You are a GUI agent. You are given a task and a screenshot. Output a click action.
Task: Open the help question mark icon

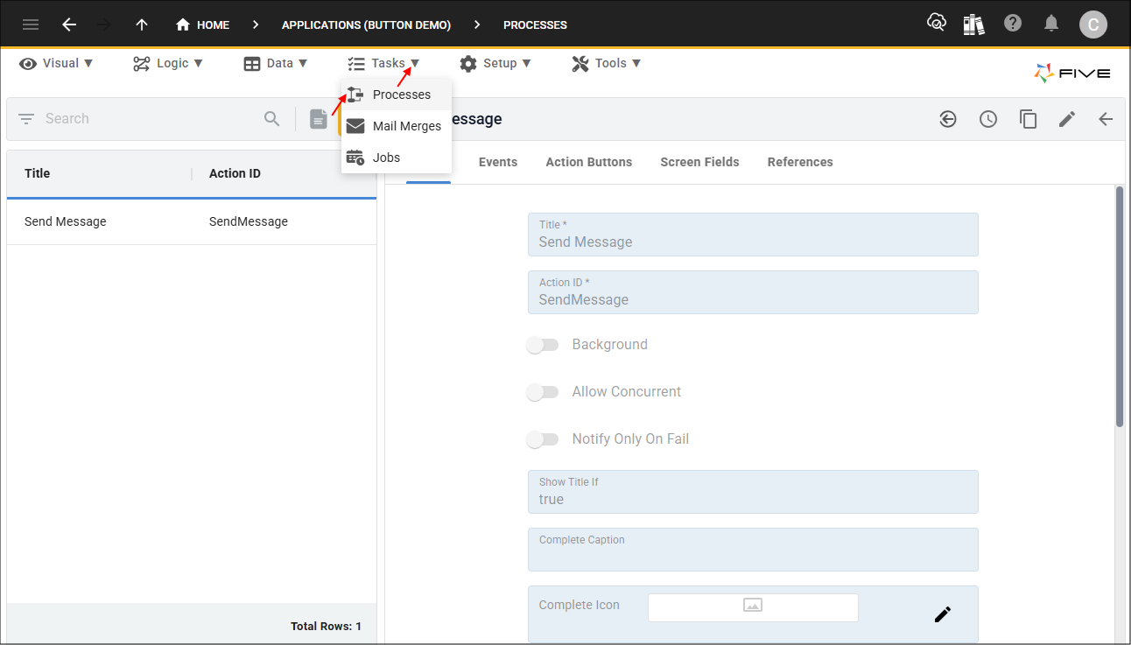tap(1013, 24)
